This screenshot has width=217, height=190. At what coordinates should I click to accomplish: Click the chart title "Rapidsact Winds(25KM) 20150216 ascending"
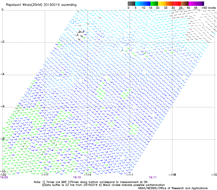tap(41, 5)
